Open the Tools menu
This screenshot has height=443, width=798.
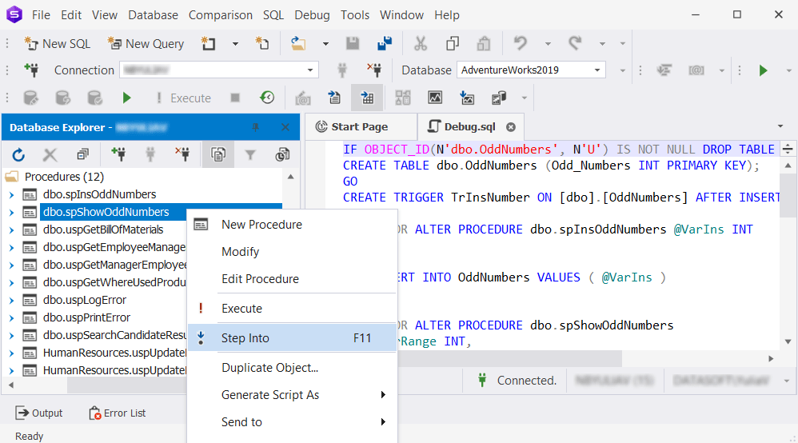pyautogui.click(x=355, y=15)
